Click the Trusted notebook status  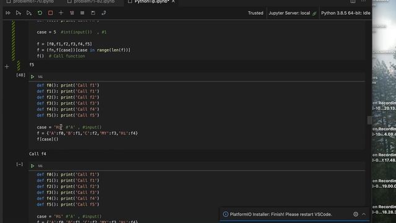256,13
